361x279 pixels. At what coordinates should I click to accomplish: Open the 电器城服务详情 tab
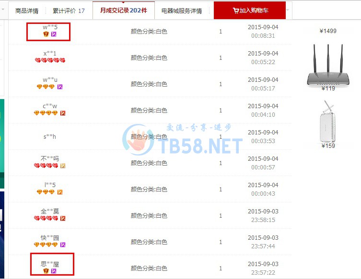[x=182, y=11]
